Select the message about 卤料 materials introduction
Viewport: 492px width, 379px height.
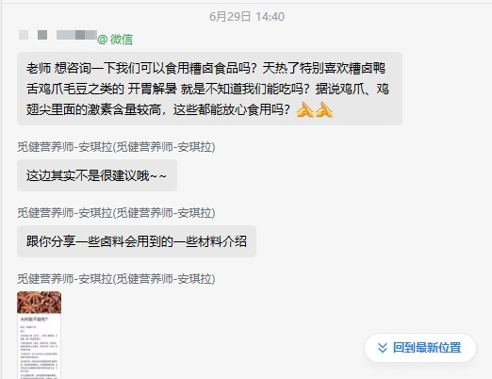(x=137, y=241)
